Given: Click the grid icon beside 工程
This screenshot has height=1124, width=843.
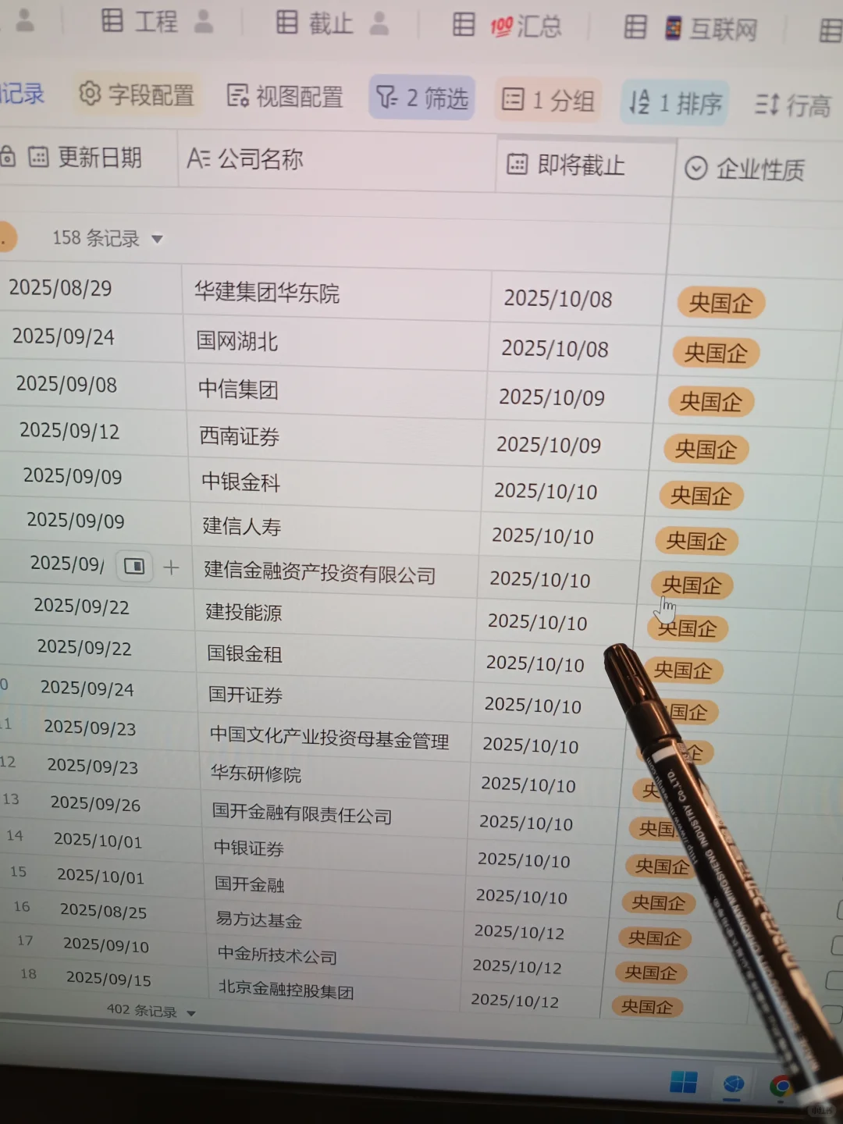Looking at the screenshot, I should (112, 20).
